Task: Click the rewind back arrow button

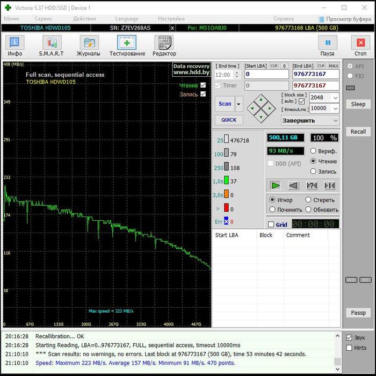Action: click(293, 185)
